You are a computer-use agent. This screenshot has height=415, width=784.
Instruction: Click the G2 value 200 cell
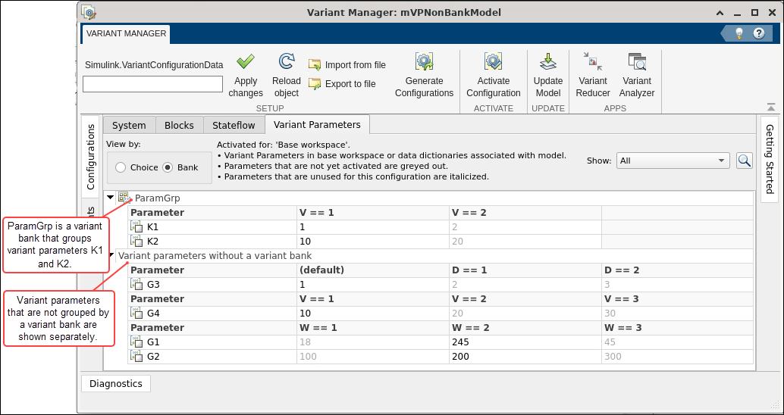pyautogui.click(x=525, y=357)
